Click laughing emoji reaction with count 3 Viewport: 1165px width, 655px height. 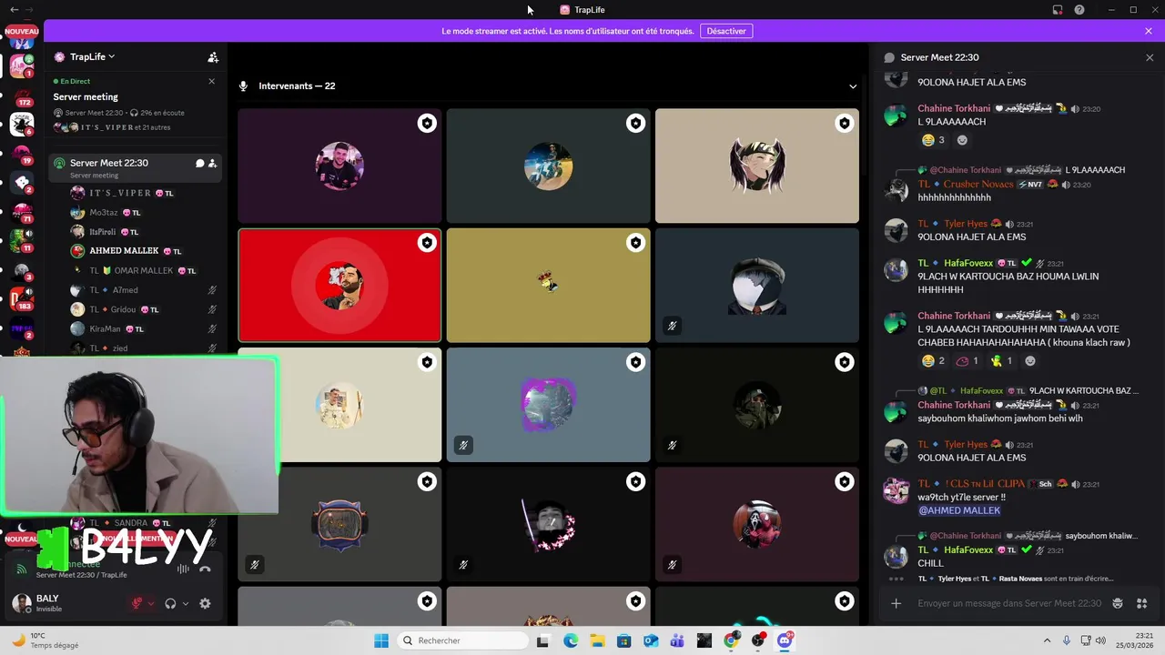tap(933, 140)
